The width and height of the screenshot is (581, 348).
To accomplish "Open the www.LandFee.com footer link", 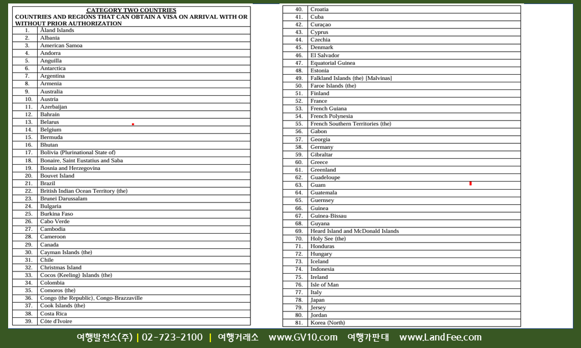I will pyautogui.click(x=440, y=338).
